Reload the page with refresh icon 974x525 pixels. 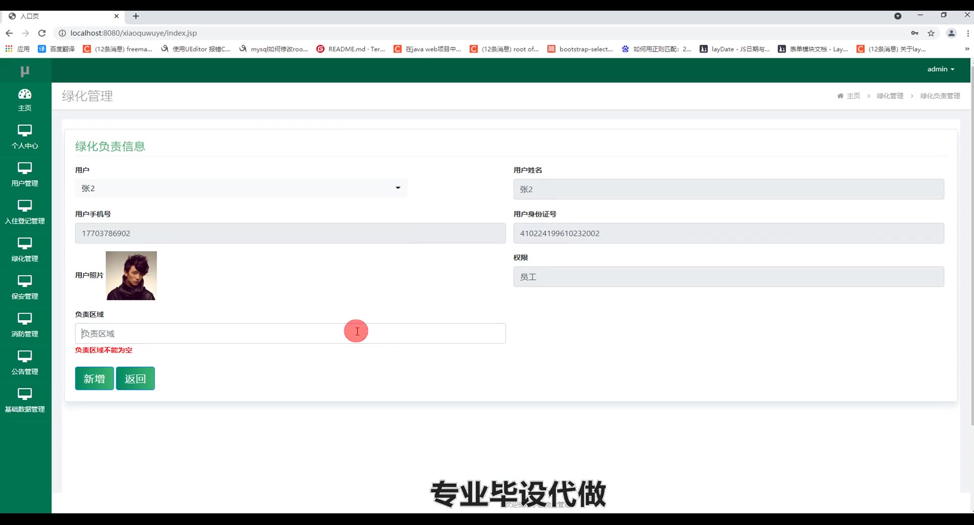tap(42, 33)
